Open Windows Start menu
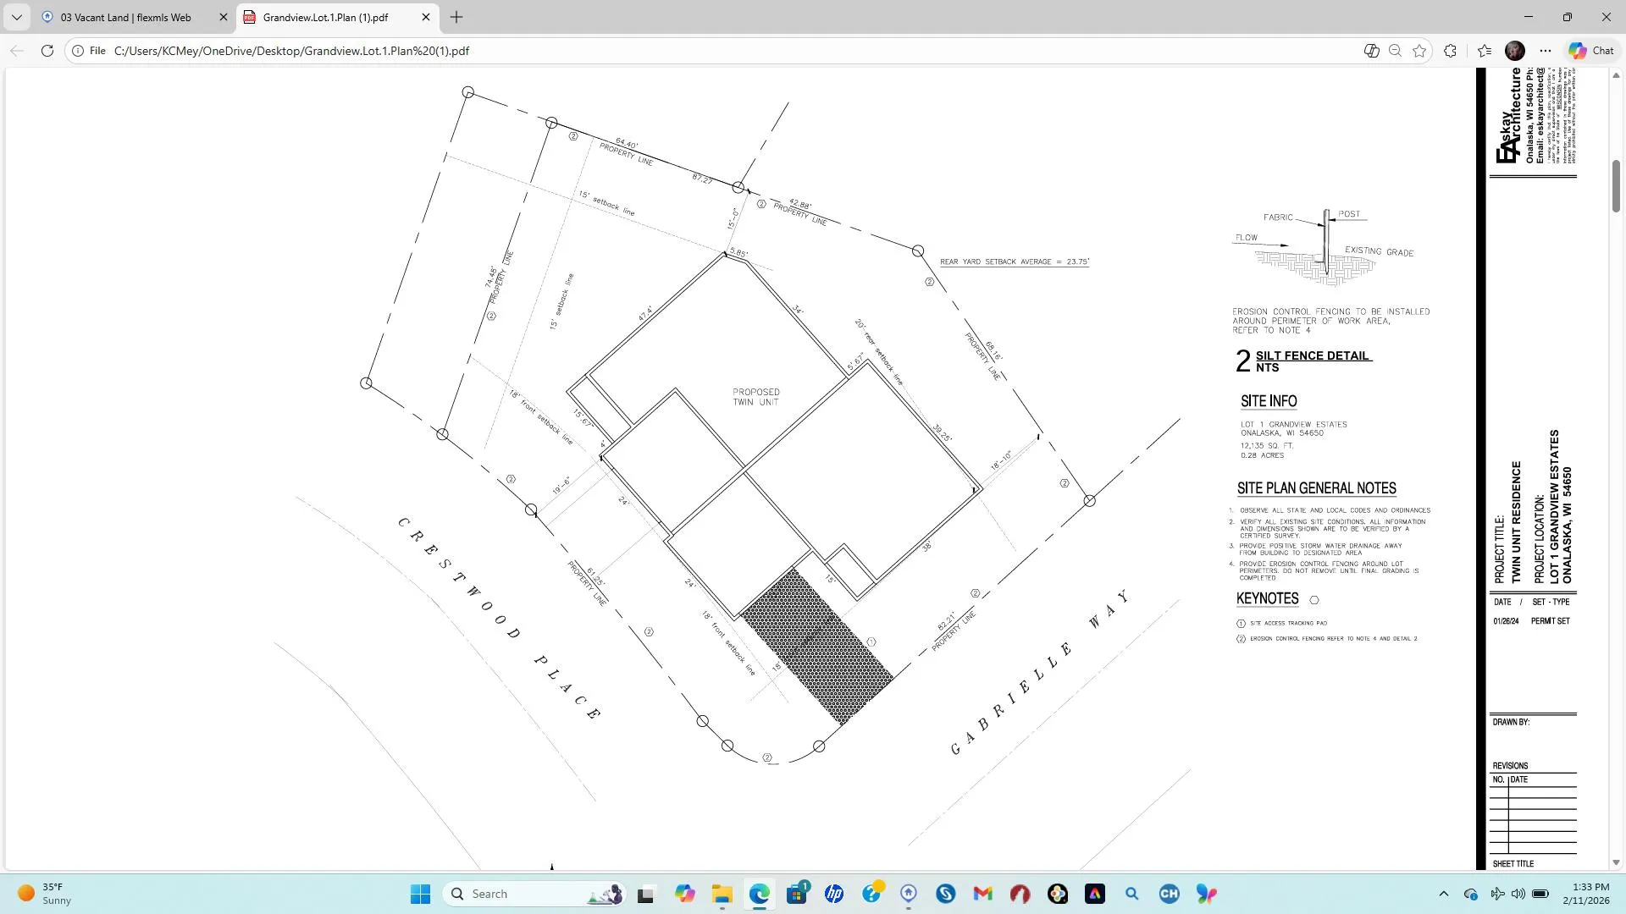Screen dimensions: 1626x914 (420, 894)
